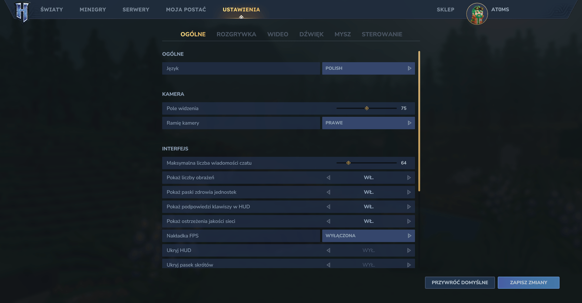Viewport: 582px width, 303px height.
Task: Click PRZYWRÓĆ DOMYŚLNE button
Action: (460, 283)
